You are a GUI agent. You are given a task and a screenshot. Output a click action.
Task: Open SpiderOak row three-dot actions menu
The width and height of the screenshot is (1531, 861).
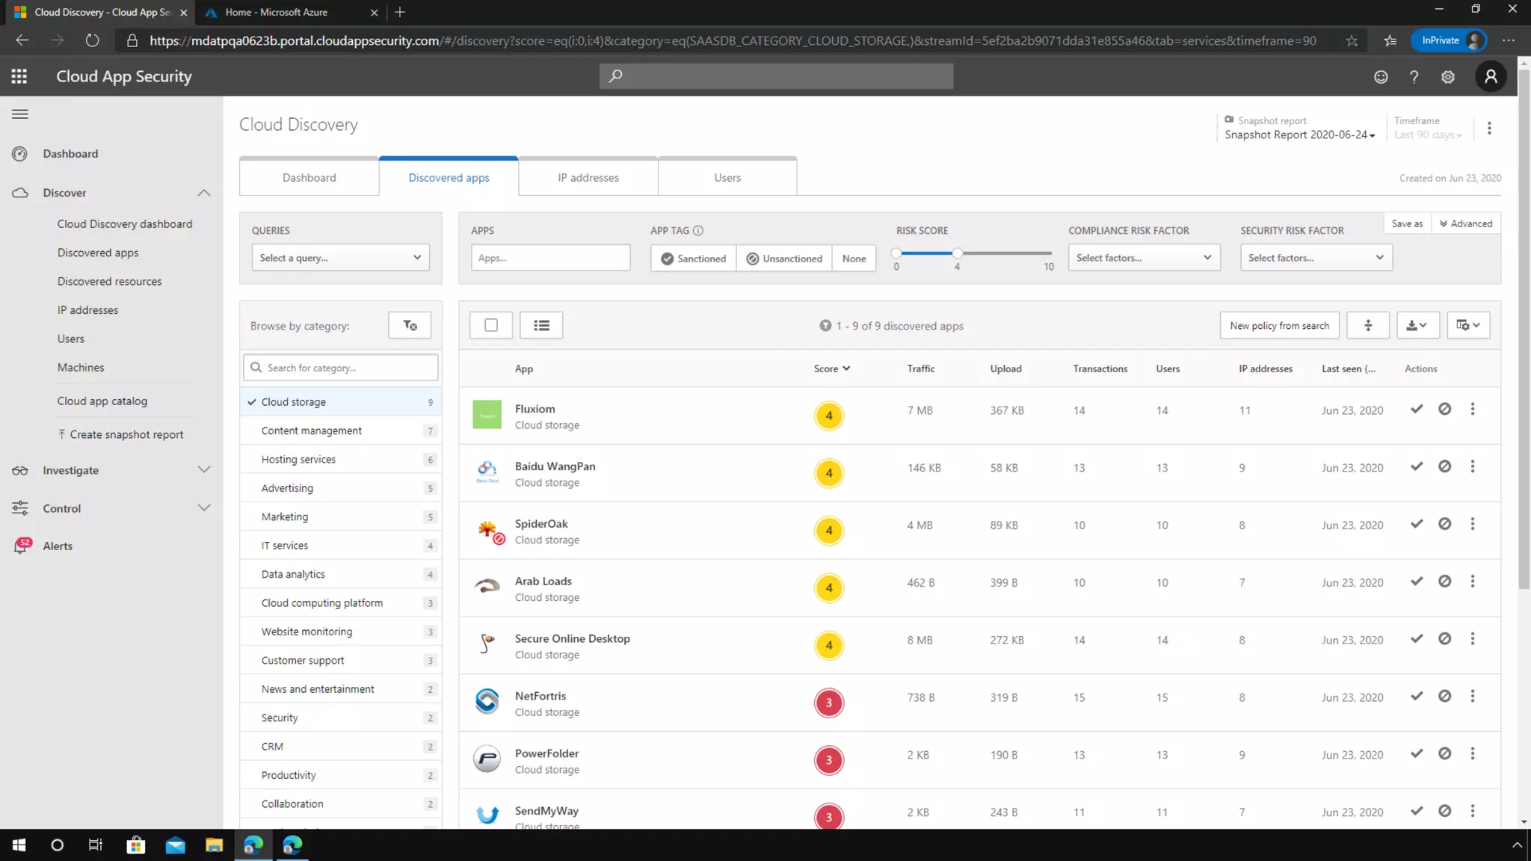[1473, 524]
